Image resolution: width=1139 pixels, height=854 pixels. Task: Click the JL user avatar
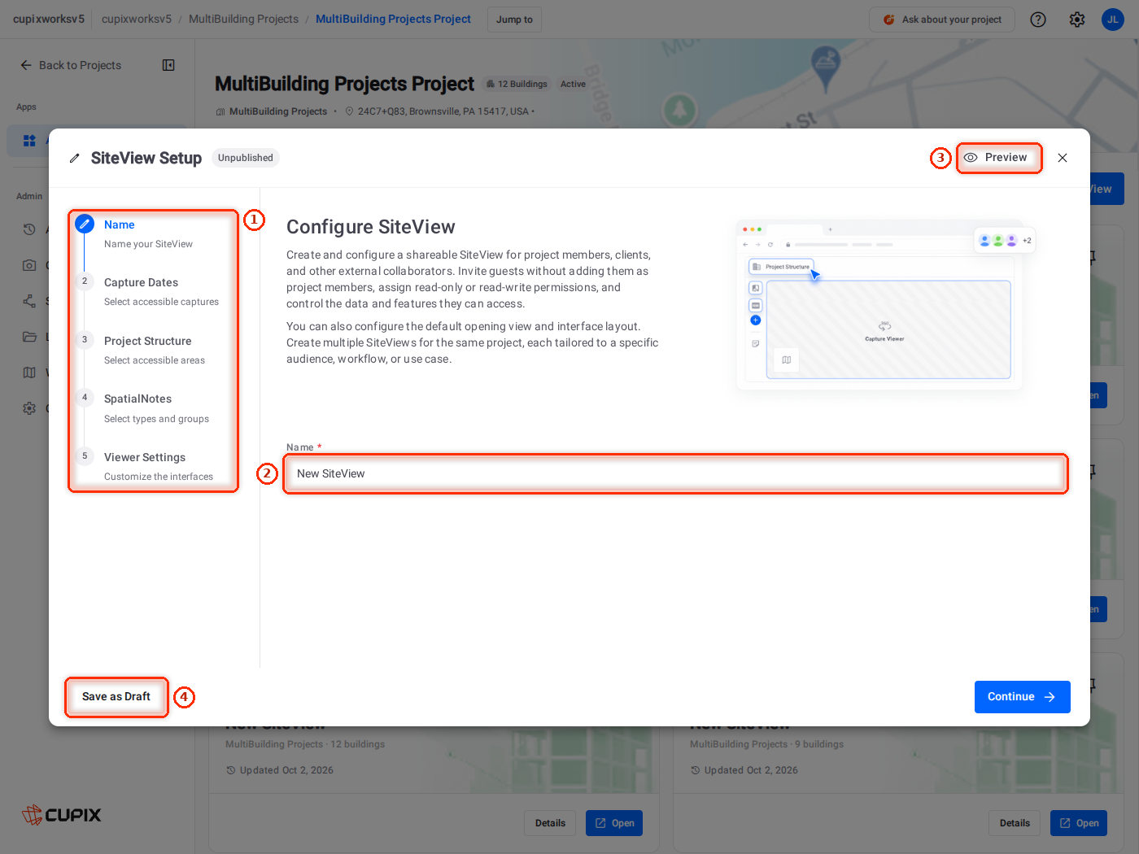coord(1113,20)
